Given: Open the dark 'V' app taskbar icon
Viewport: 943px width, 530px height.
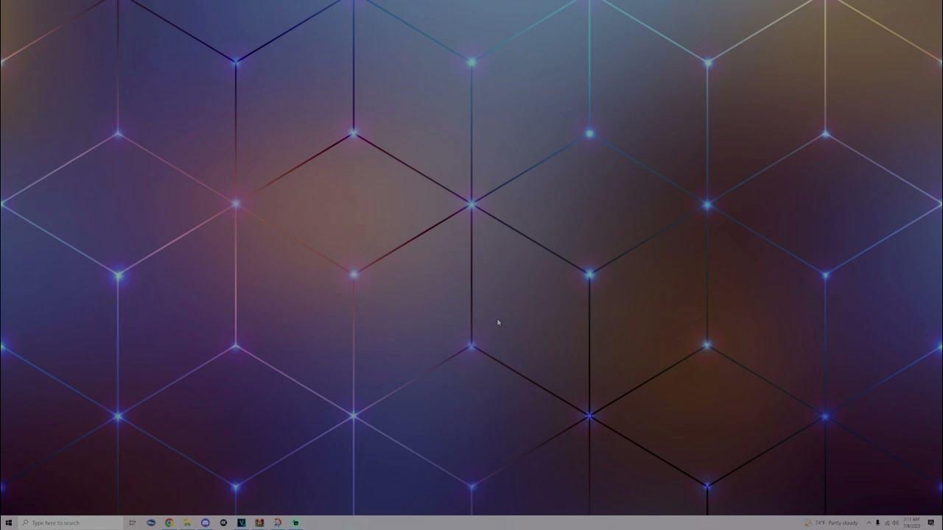Looking at the screenshot, I should [242, 523].
